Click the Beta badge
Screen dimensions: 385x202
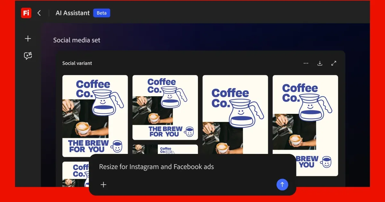(102, 13)
